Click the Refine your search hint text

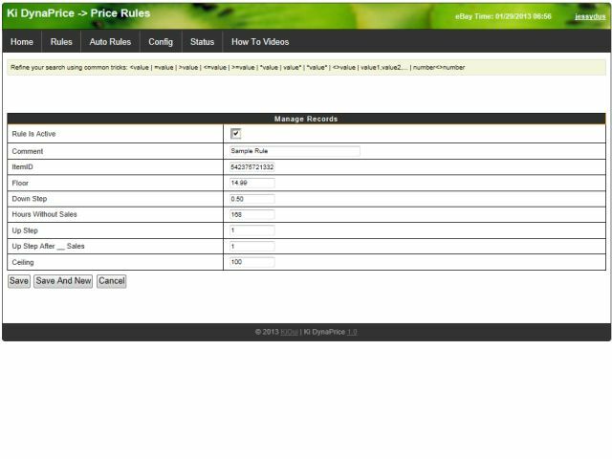click(237, 67)
